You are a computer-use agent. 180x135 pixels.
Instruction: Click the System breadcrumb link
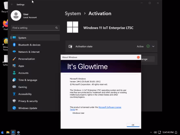(73, 13)
